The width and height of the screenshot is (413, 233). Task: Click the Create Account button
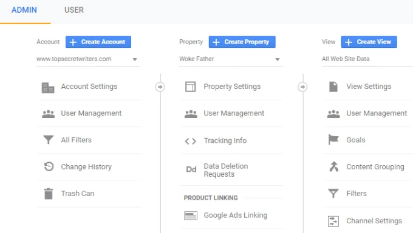pos(98,42)
